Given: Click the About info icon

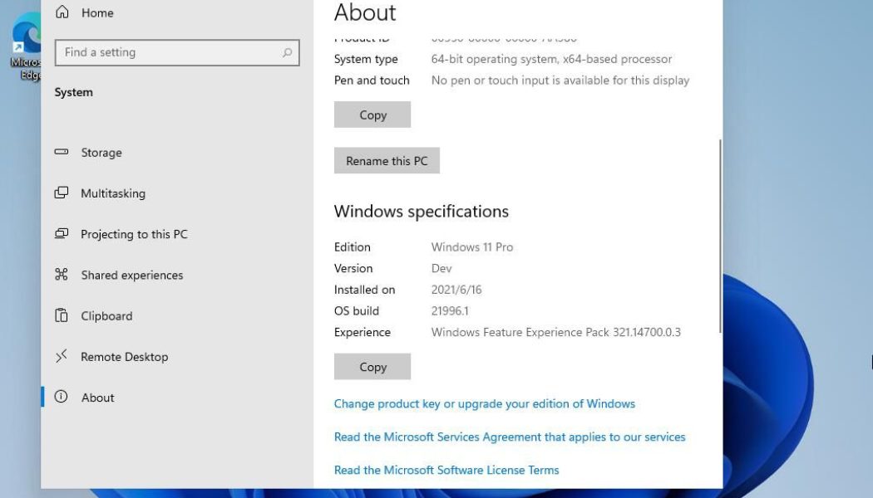Looking at the screenshot, I should (x=60, y=397).
